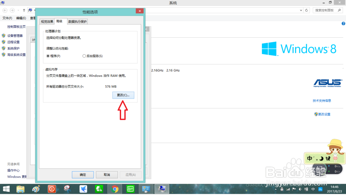Screen dimensions: 346x195
Task: Open File Explorer from the taskbar
Action: pyautogui.click(x=20, y=189)
